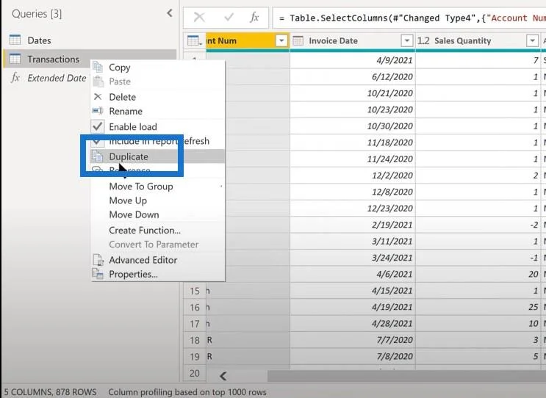The height and width of the screenshot is (398, 546).
Task: Select the 6/12/2020 invoice date cell
Action: click(353, 76)
